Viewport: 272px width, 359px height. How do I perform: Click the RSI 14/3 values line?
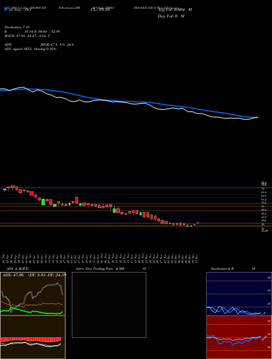click(x=32, y=32)
